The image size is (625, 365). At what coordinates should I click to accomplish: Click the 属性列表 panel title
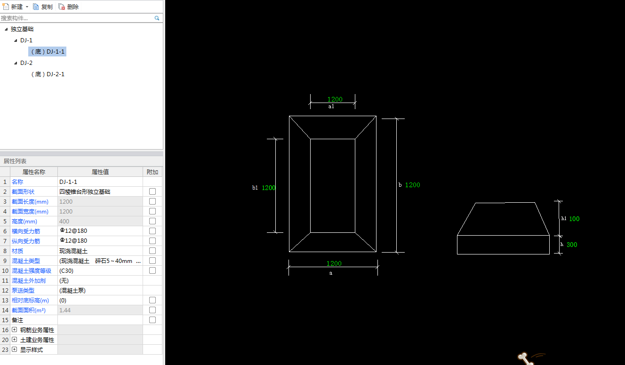click(x=15, y=161)
